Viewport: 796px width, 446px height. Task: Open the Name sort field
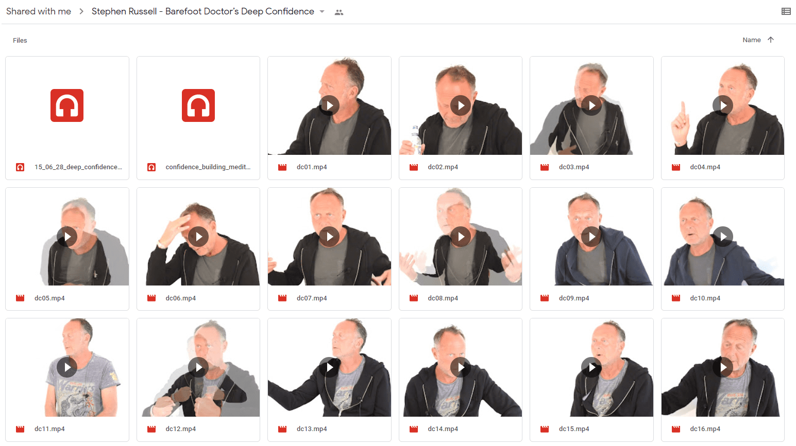[752, 40]
